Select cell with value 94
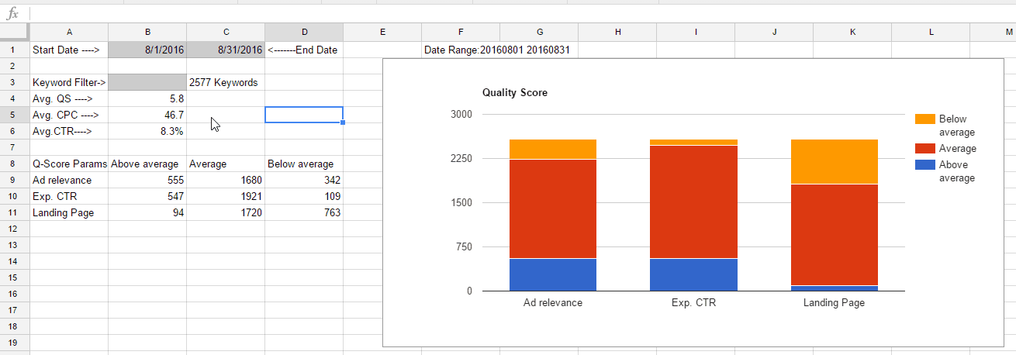 tap(147, 212)
